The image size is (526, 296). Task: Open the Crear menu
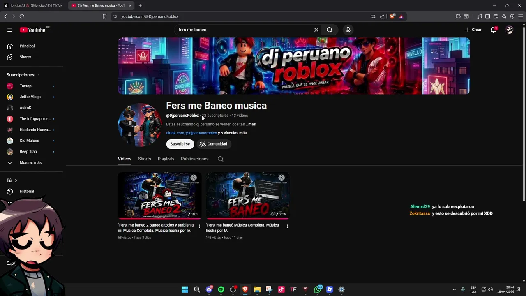click(473, 30)
